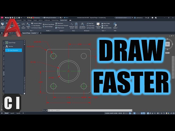The height and width of the screenshot is (131, 175).
Task: Click the Import Style button
Action: coord(91,26)
